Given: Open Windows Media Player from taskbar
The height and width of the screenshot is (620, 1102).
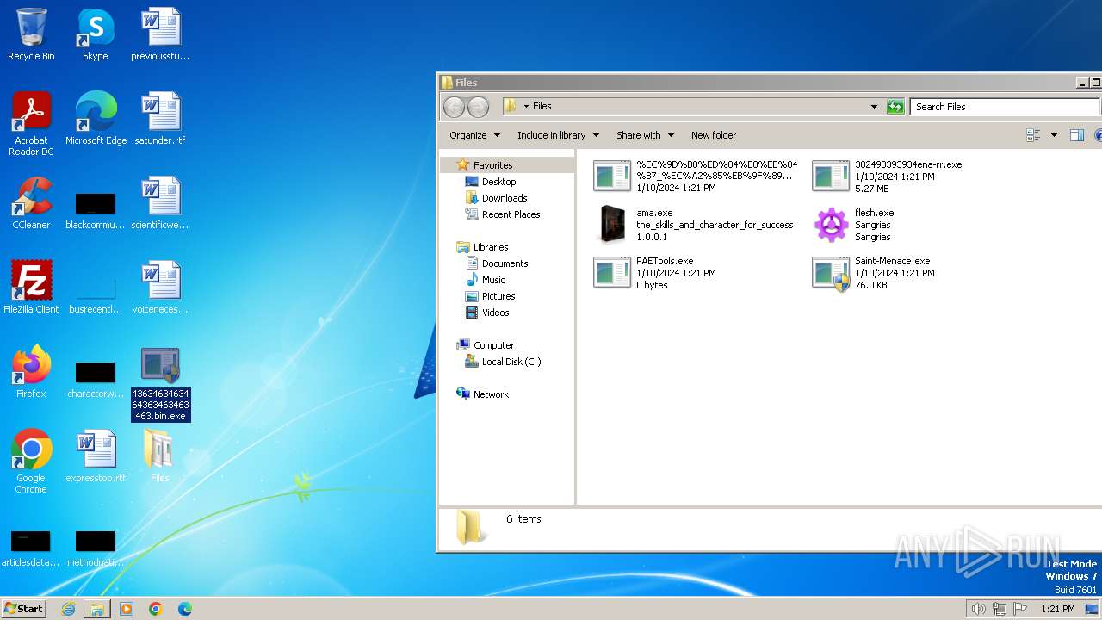Looking at the screenshot, I should tap(127, 609).
